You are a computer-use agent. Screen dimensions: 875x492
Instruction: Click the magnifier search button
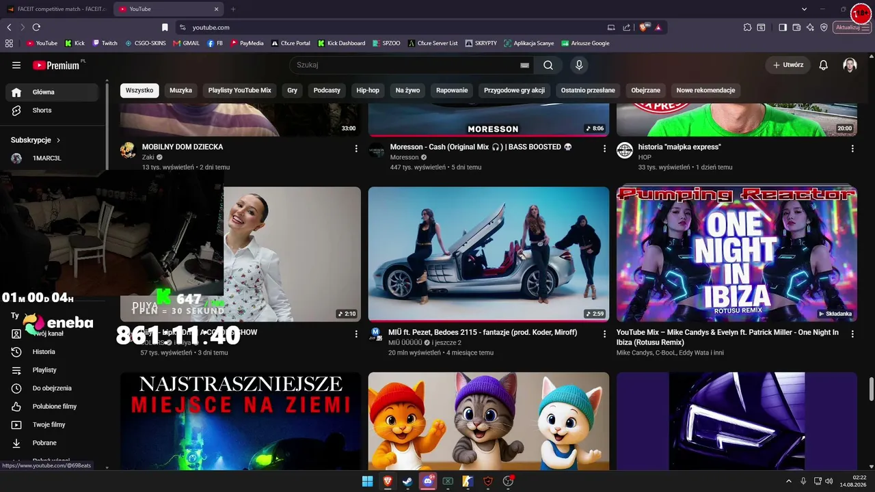pyautogui.click(x=548, y=65)
